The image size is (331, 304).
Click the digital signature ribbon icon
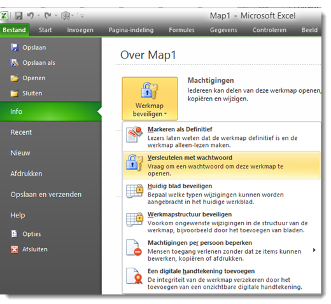pyautogui.click(x=134, y=276)
